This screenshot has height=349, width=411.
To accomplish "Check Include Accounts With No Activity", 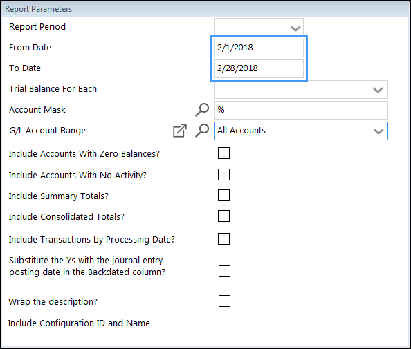I will [223, 175].
